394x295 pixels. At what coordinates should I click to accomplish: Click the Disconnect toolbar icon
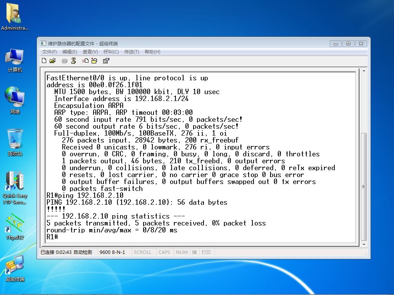point(73,60)
